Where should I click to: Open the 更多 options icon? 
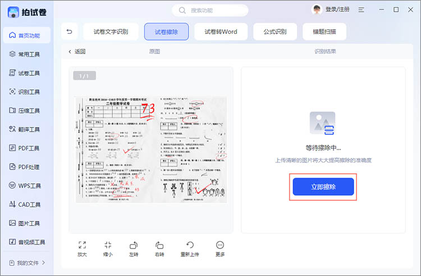coord(220,245)
